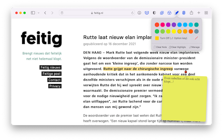Open the Contact menu item
Viewport: 223px width, 140px height.
pyautogui.click(x=55, y=80)
